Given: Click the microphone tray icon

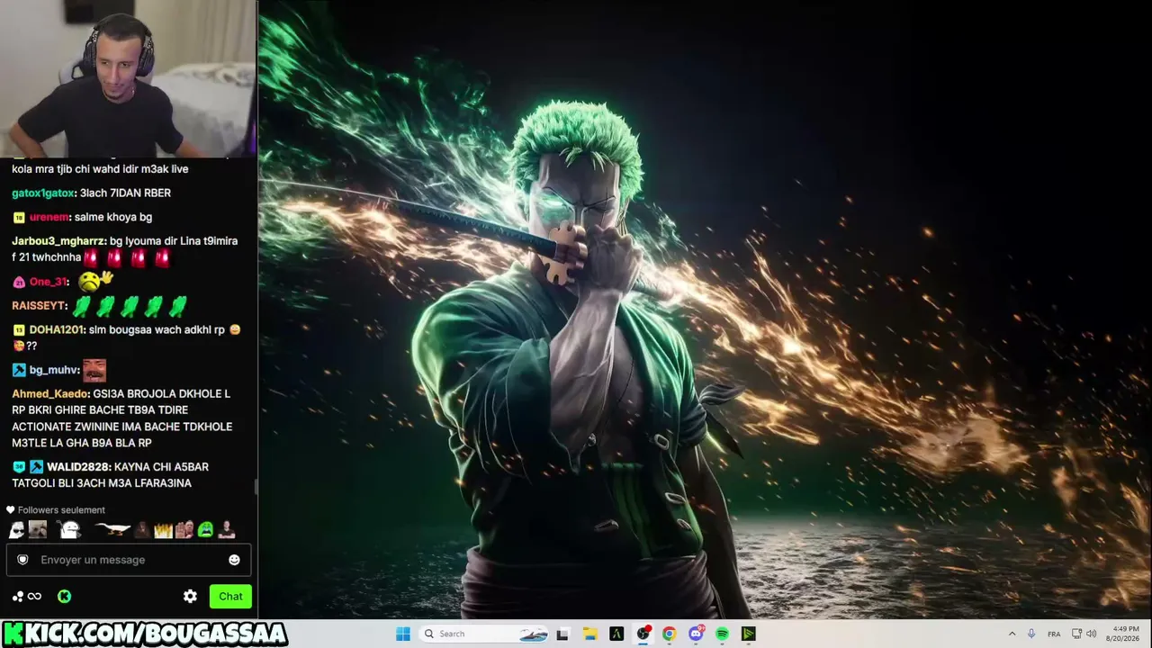Looking at the screenshot, I should [1031, 634].
